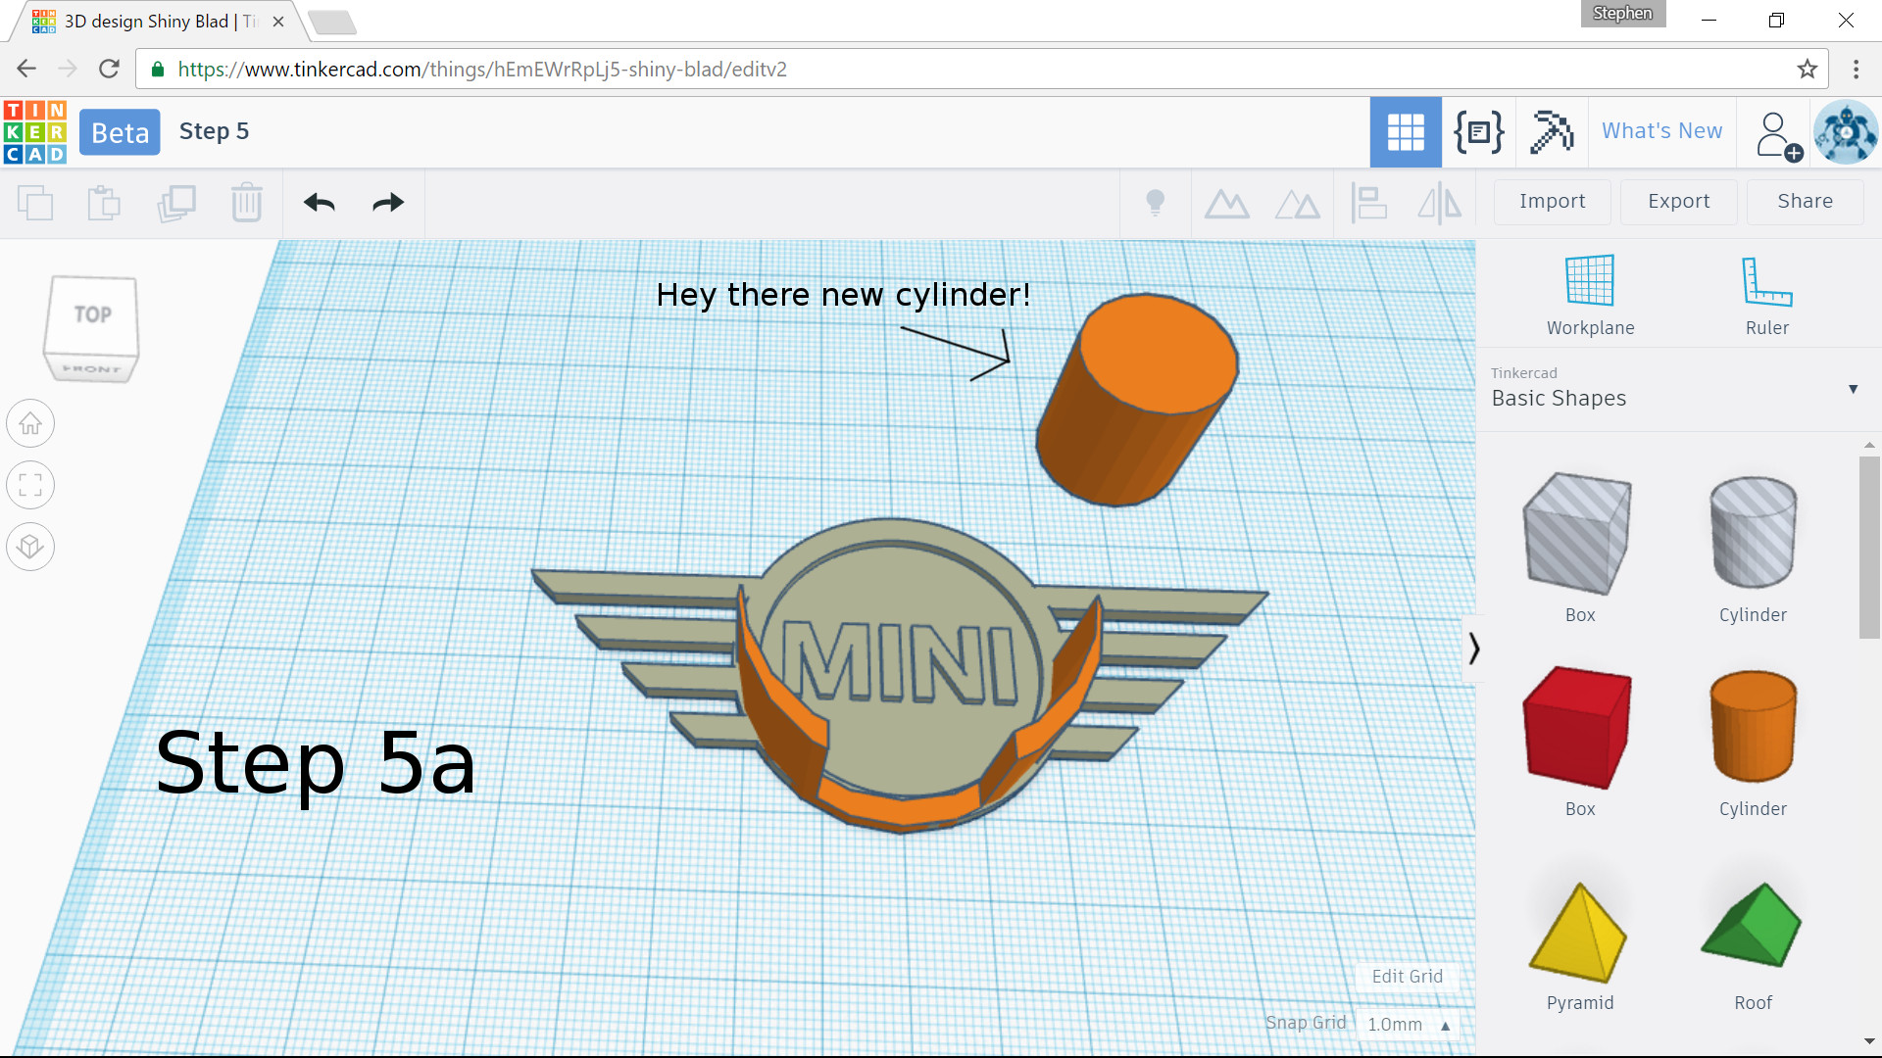Open the Shape Generators code icon

click(x=1478, y=132)
